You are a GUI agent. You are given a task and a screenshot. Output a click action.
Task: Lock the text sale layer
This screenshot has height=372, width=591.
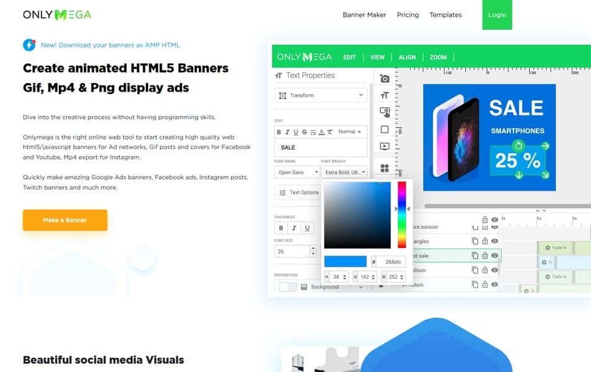pyautogui.click(x=485, y=255)
